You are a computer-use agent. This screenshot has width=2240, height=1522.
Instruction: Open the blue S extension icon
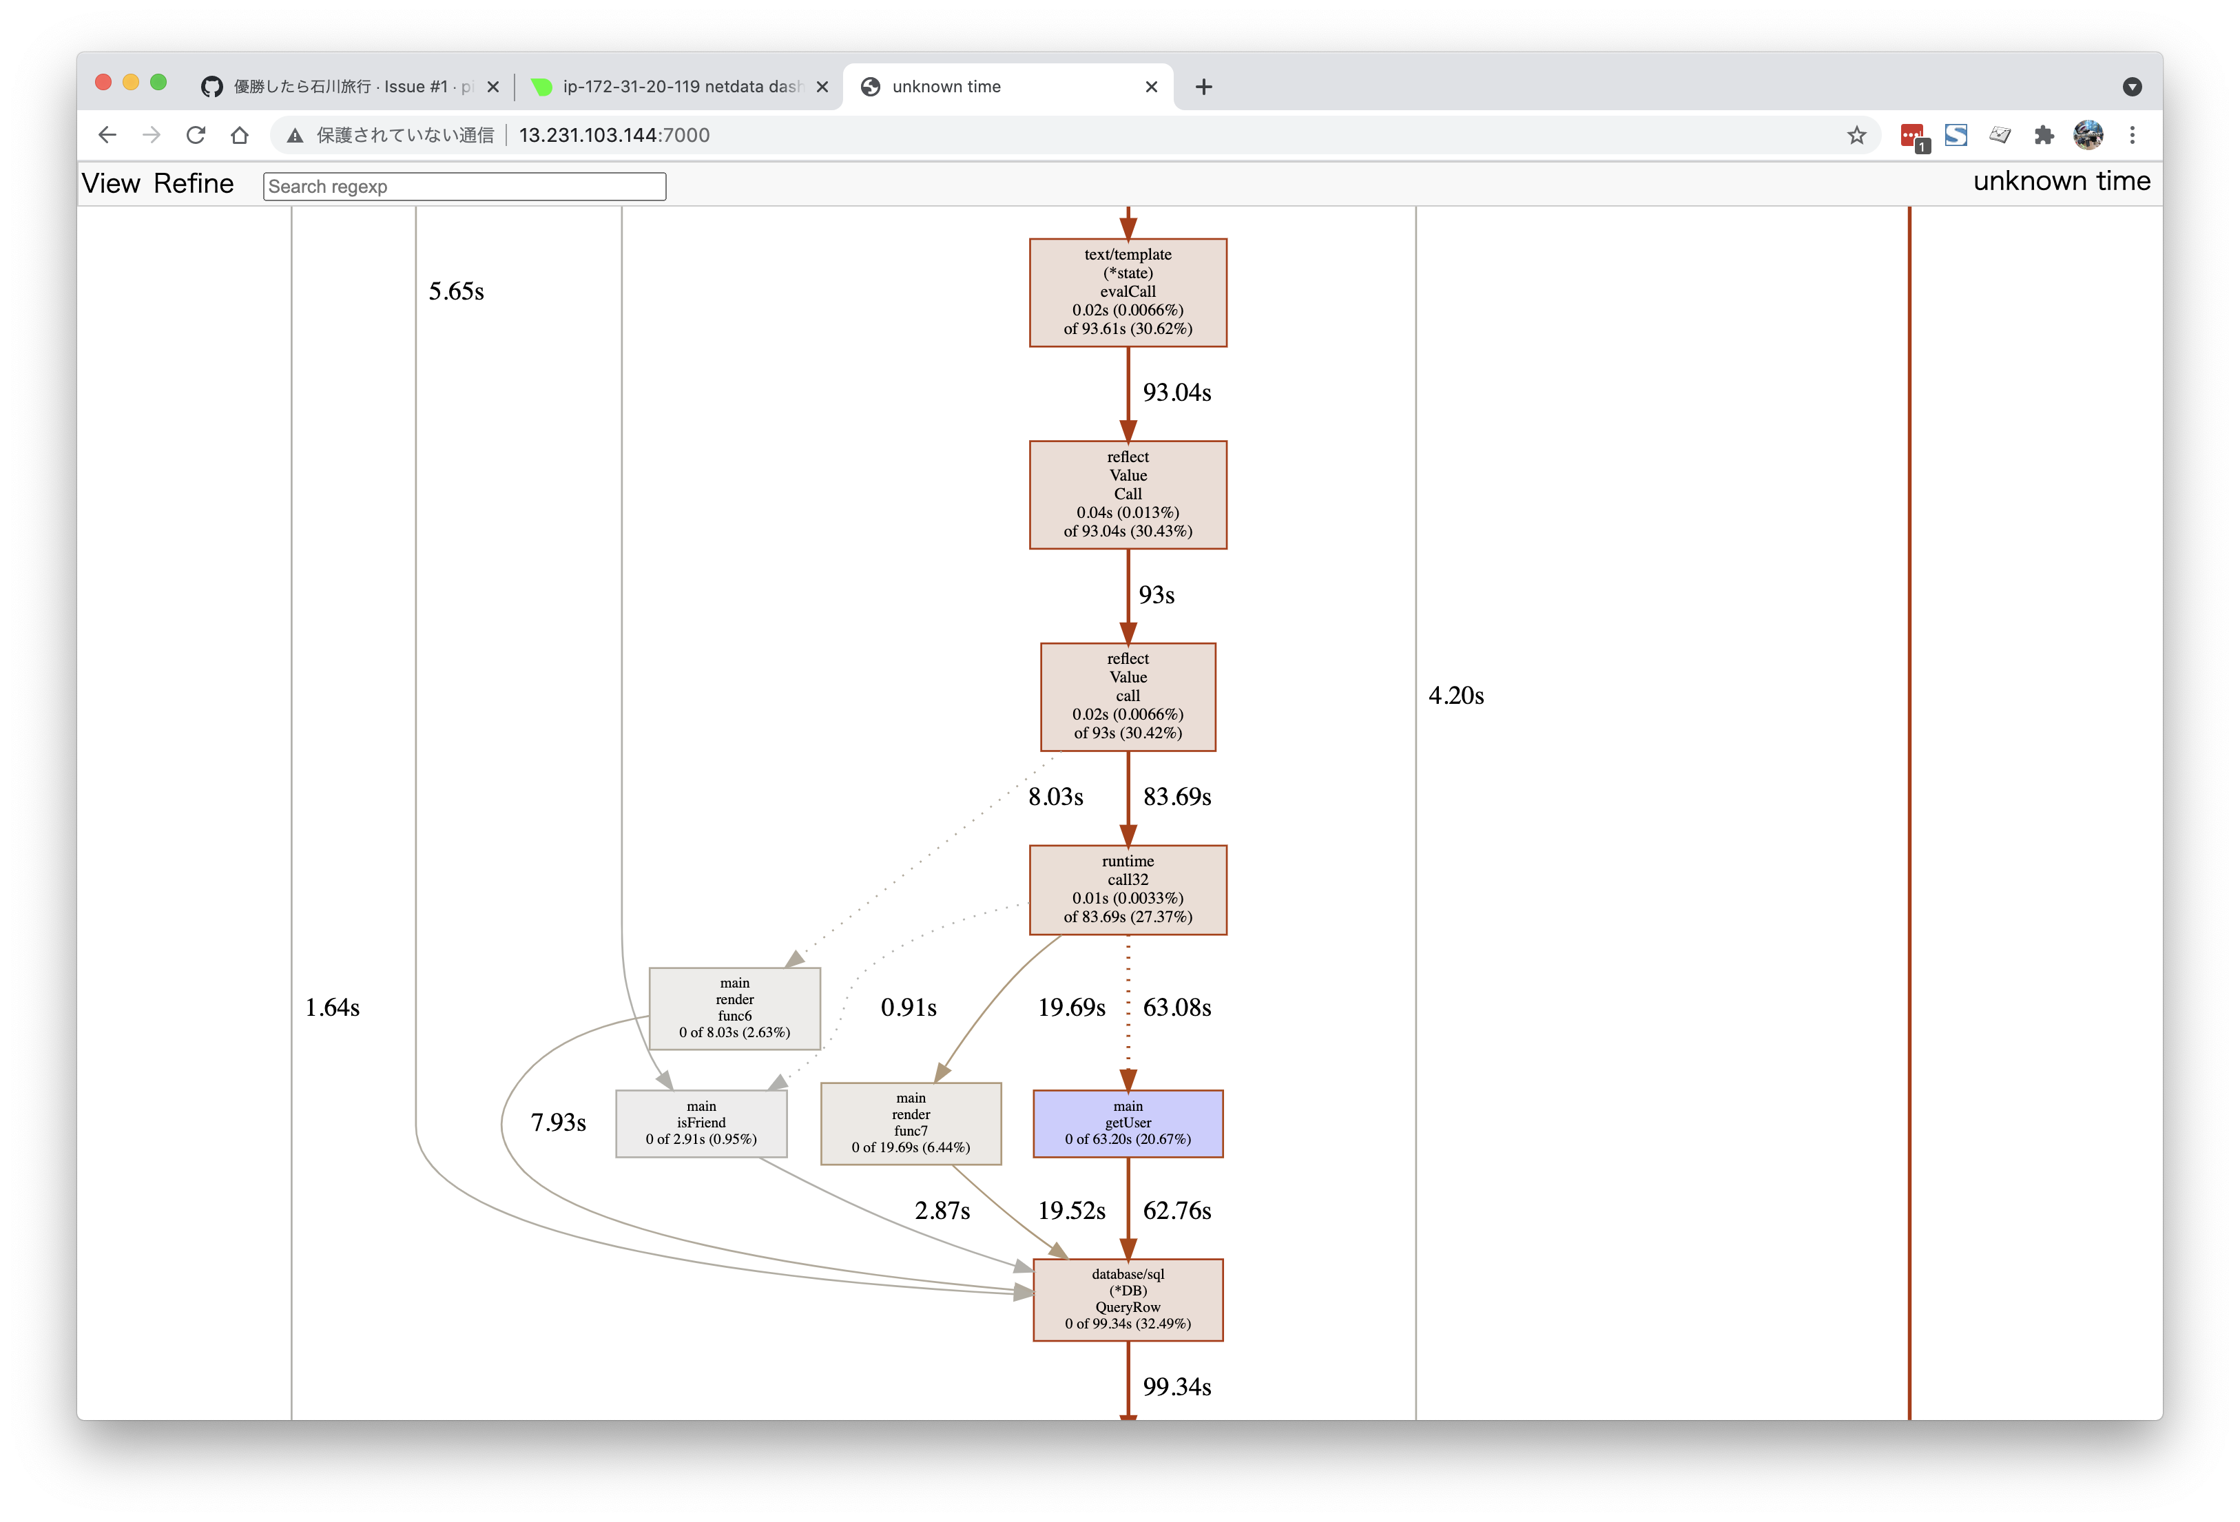(1956, 135)
